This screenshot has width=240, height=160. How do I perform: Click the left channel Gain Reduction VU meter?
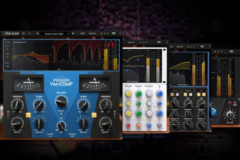point(28,84)
